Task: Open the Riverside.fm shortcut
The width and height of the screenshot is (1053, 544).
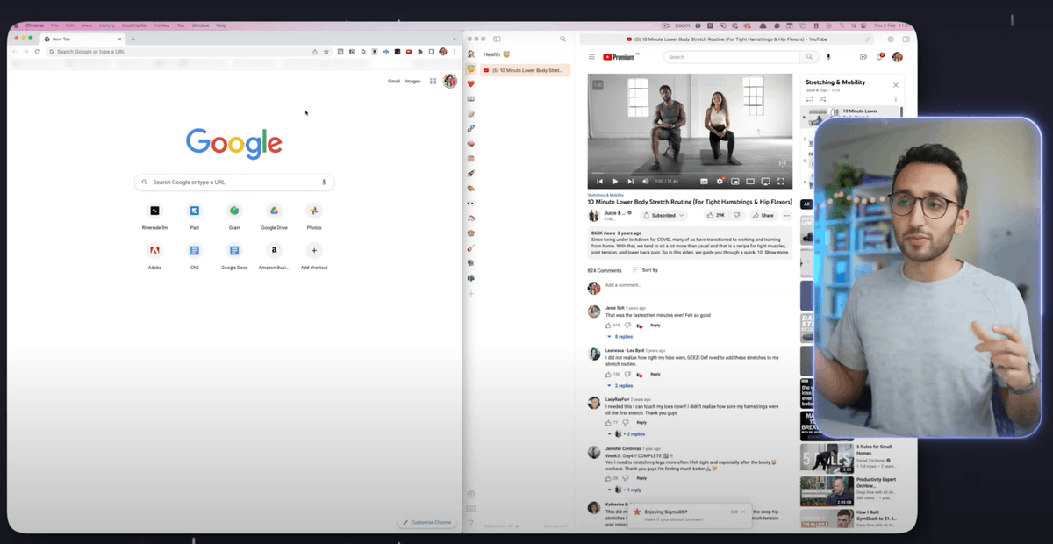Action: (x=154, y=216)
